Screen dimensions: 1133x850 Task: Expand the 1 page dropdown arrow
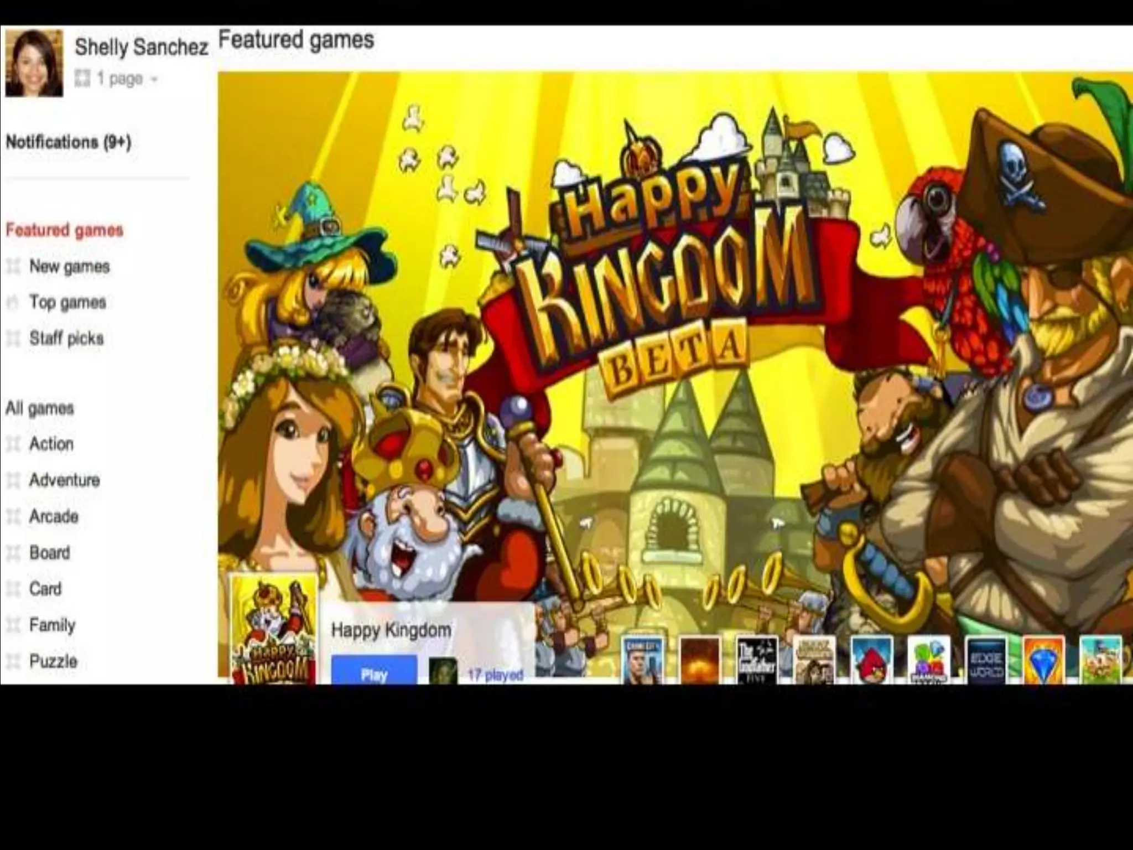point(155,80)
